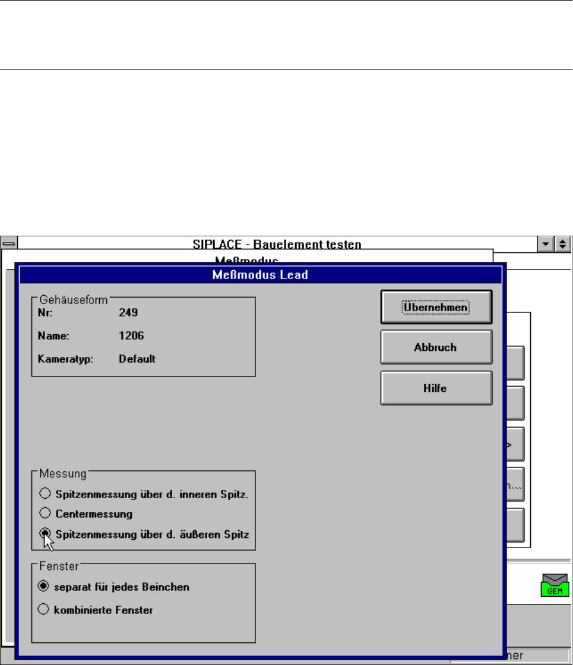Click the Gehäuseform number 249

128,312
